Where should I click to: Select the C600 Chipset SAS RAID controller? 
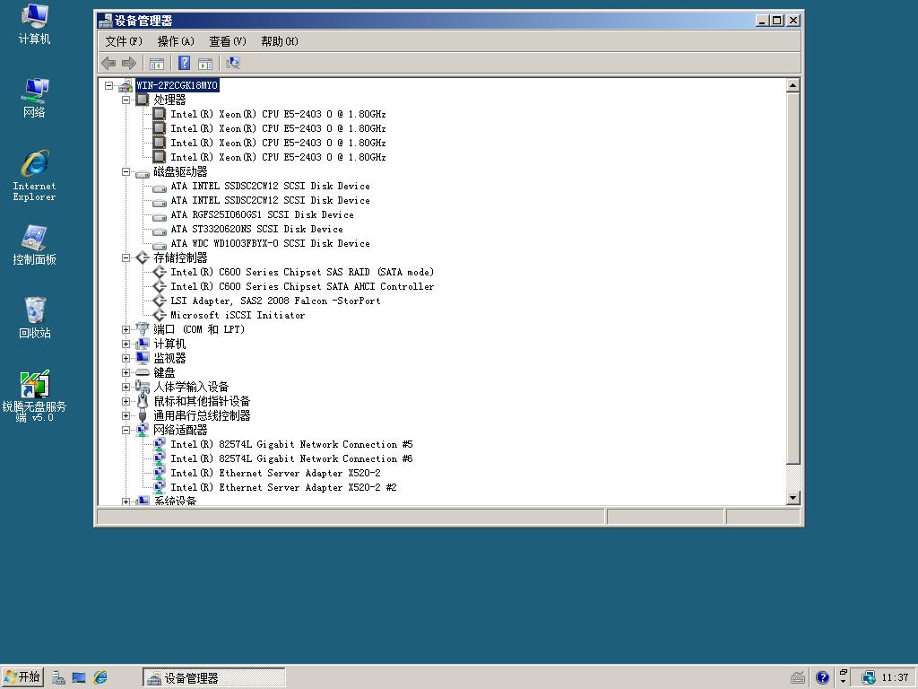click(x=302, y=273)
